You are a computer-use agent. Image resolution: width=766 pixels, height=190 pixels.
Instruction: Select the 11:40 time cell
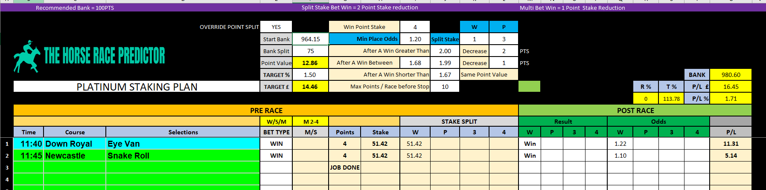[29, 144]
